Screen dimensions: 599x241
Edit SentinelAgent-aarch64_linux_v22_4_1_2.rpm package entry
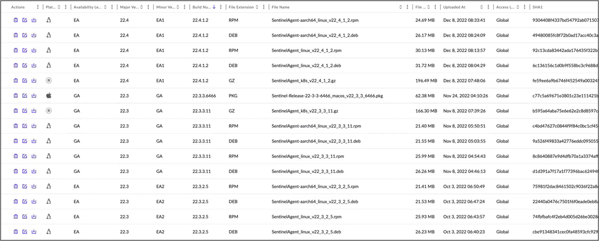coord(25,20)
